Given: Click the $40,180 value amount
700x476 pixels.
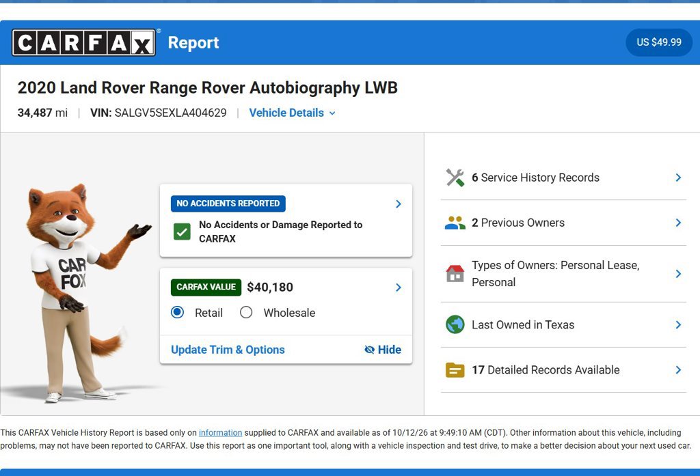Looking at the screenshot, I should point(270,288).
